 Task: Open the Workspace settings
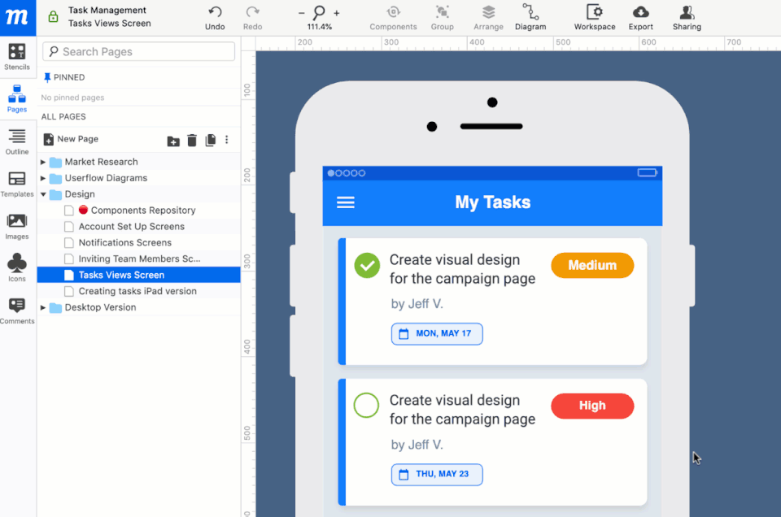(595, 18)
